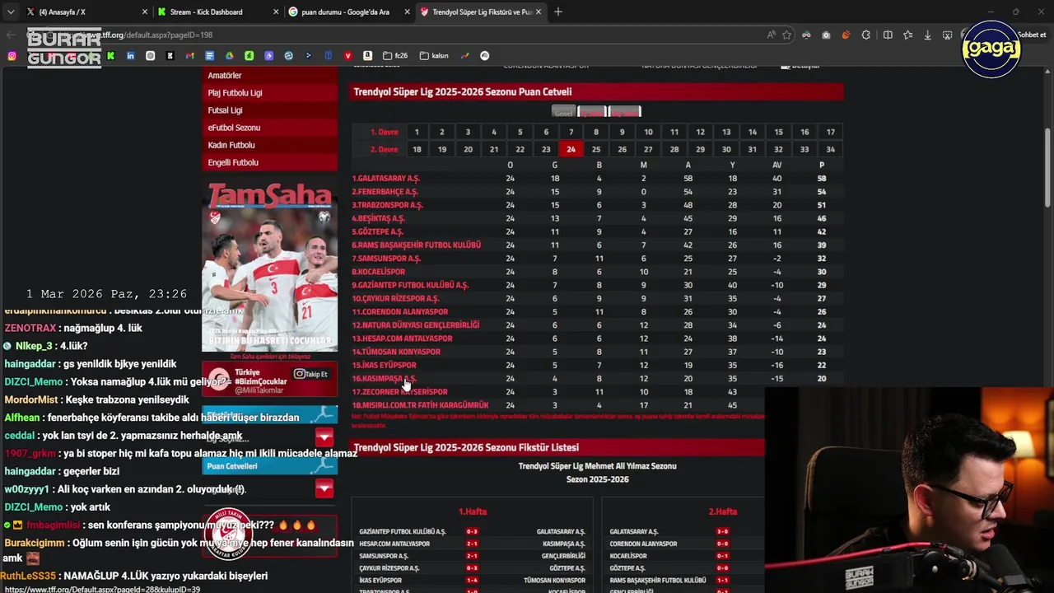Open Gaziantep Futbol Kulübü A.Ş. standings link
Image resolution: width=1054 pixels, height=593 pixels.
tap(410, 285)
